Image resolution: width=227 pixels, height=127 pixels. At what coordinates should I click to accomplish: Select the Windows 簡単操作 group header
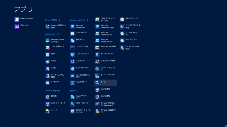(53, 91)
